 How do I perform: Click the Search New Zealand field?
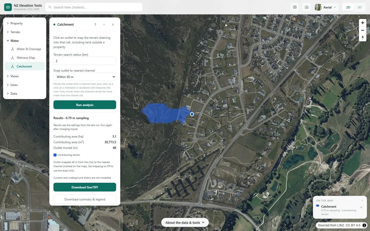94,7
